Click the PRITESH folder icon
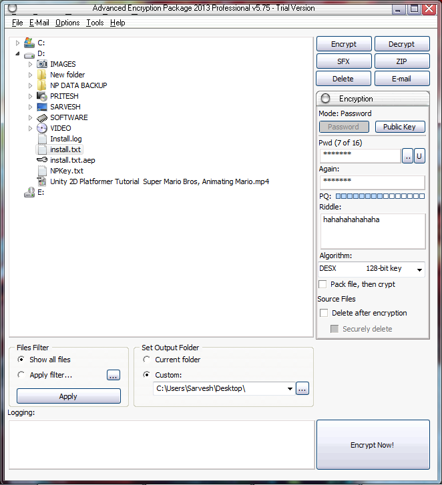 point(42,96)
